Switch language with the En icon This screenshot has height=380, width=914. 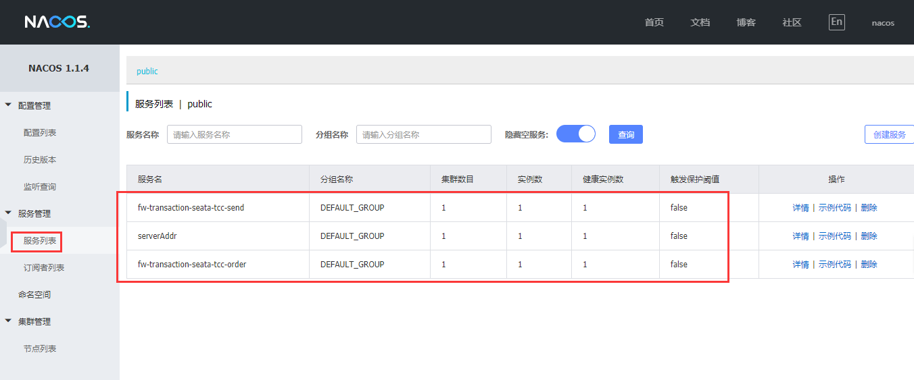pos(836,22)
